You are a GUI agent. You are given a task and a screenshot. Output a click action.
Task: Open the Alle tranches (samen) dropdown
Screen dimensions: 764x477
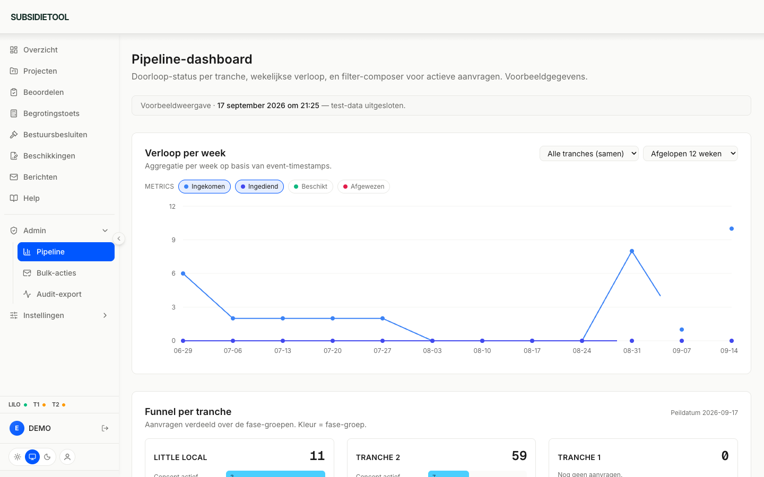589,154
